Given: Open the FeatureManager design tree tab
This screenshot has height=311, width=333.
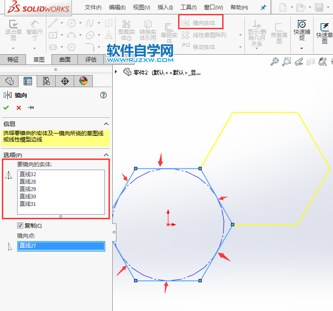Looking at the screenshot, I should point(9,81).
